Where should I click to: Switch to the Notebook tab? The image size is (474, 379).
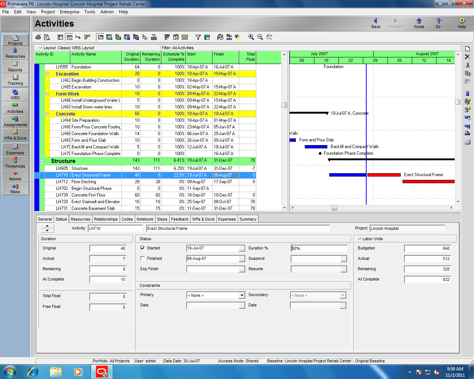click(x=145, y=219)
